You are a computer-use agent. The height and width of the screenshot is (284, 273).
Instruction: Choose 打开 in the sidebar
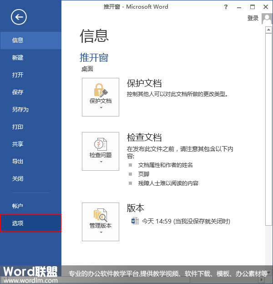(x=30, y=75)
